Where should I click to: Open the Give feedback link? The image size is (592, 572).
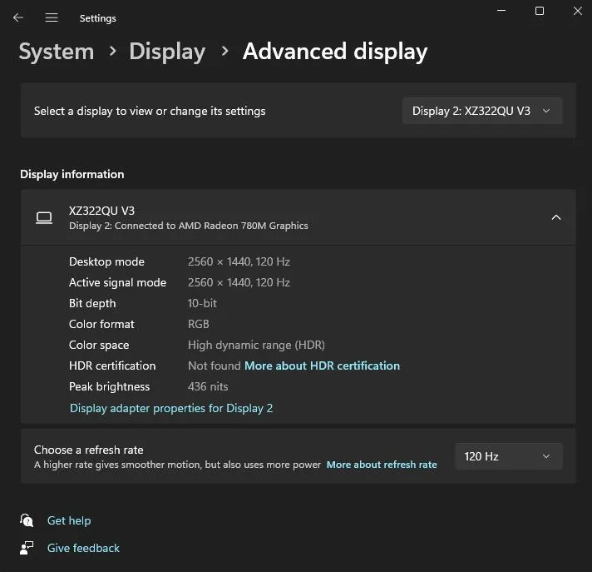pos(83,548)
